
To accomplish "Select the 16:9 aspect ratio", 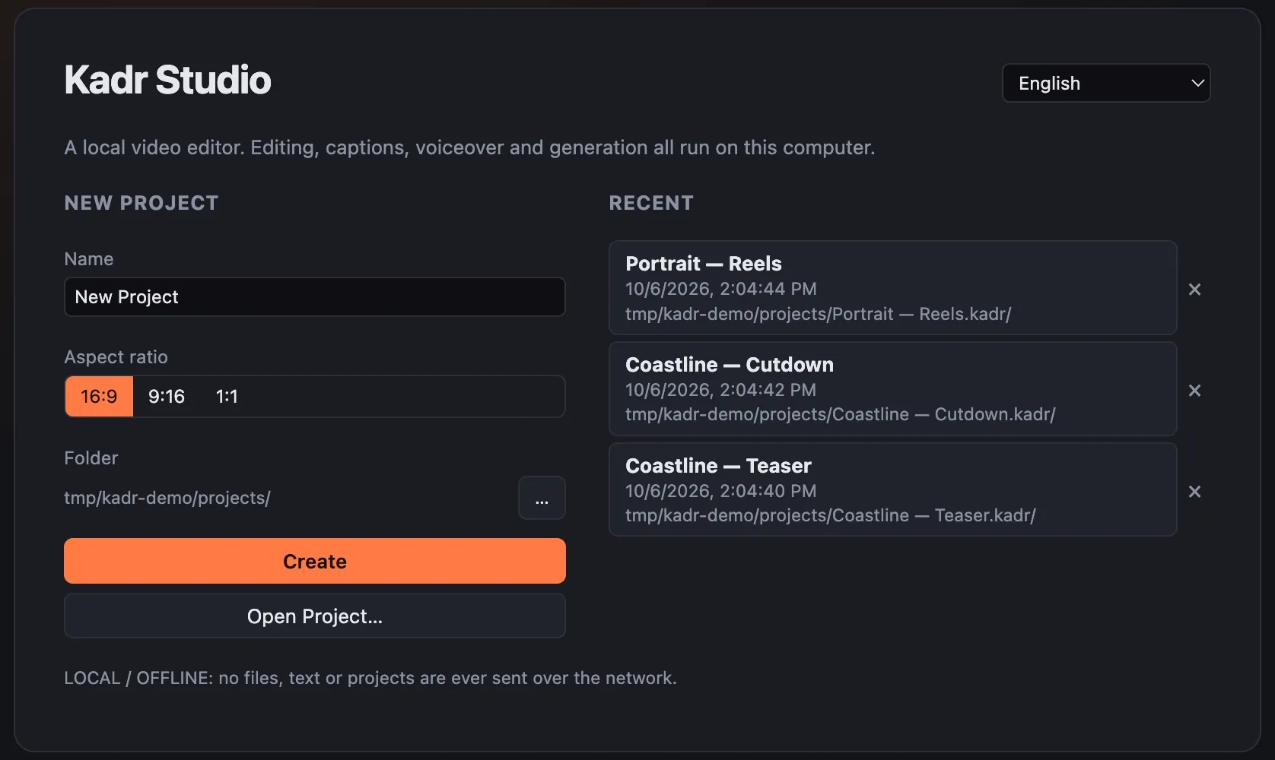I will (x=99, y=397).
